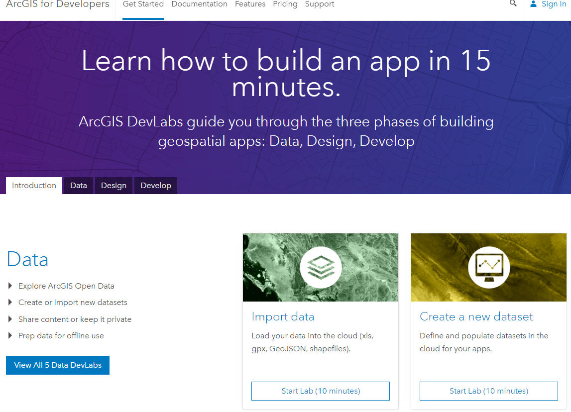Click View All 5 Data DevLabs button
Viewport: 571px width, 412px height.
coord(58,365)
